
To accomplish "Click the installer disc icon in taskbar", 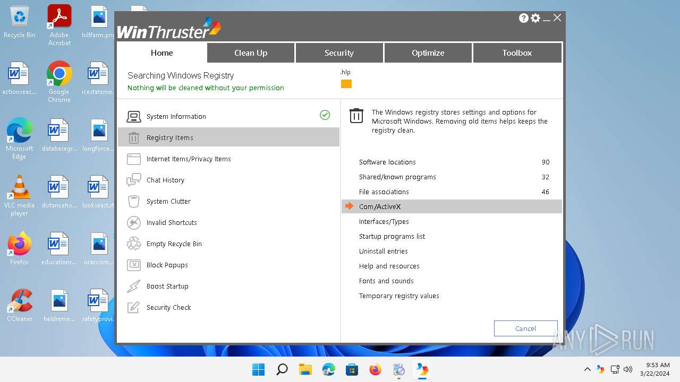I will point(399,369).
